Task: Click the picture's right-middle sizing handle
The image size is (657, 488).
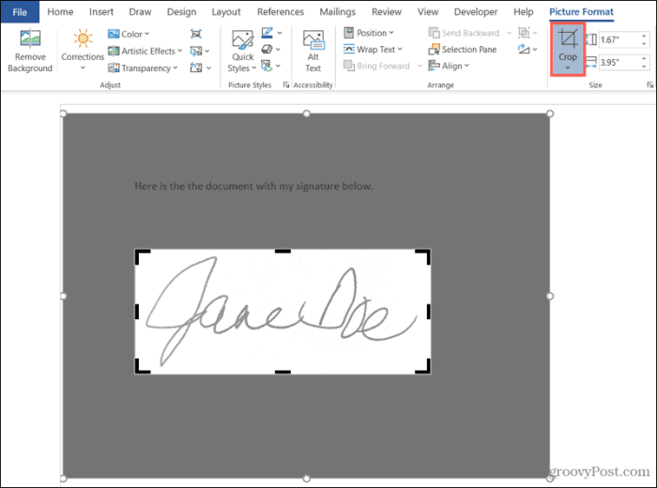Action: pyautogui.click(x=550, y=297)
